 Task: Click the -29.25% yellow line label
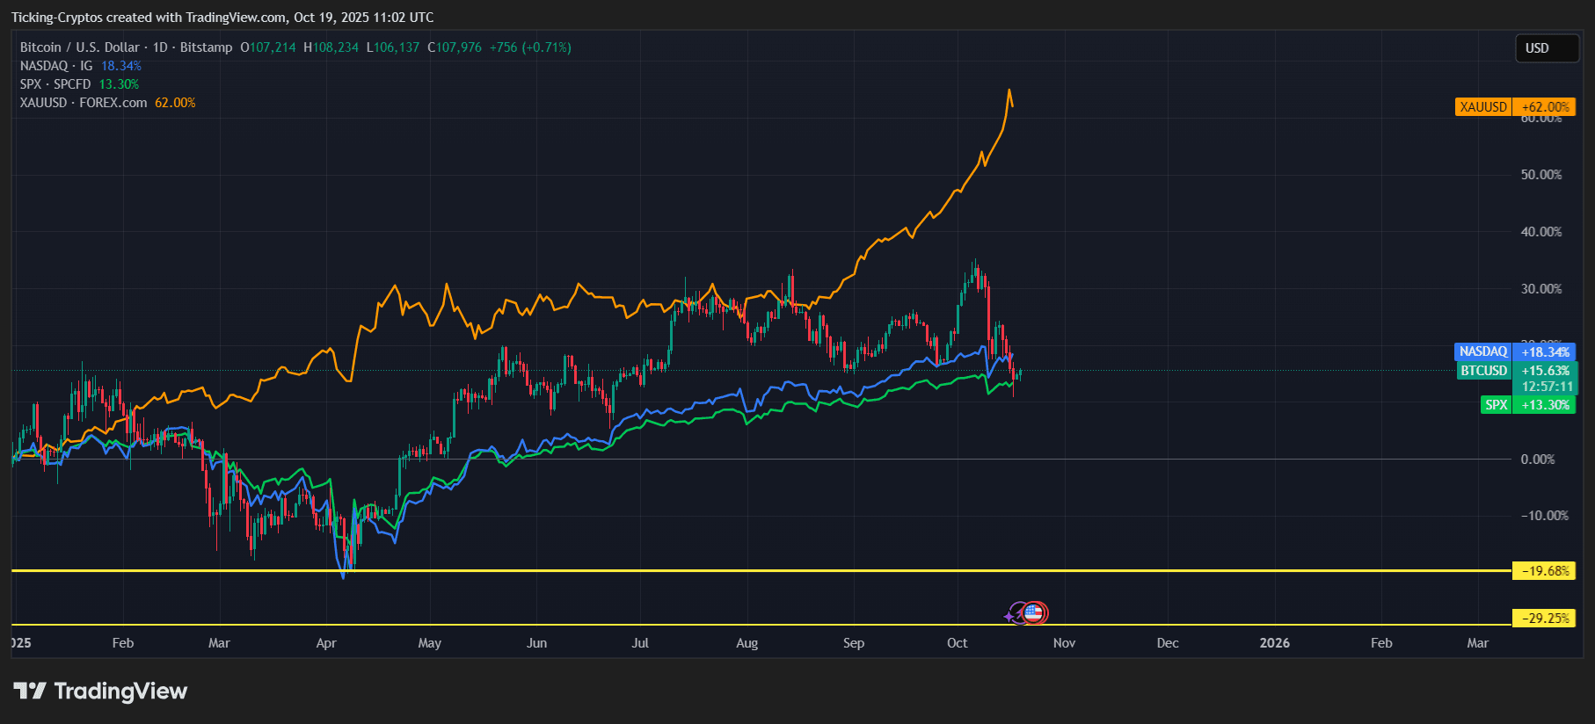point(1543,619)
